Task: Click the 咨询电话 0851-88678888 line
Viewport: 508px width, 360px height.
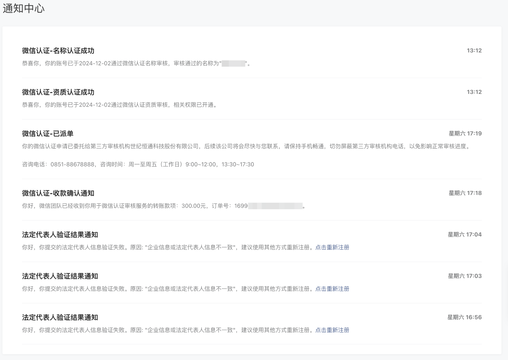Action: pyautogui.click(x=138, y=165)
